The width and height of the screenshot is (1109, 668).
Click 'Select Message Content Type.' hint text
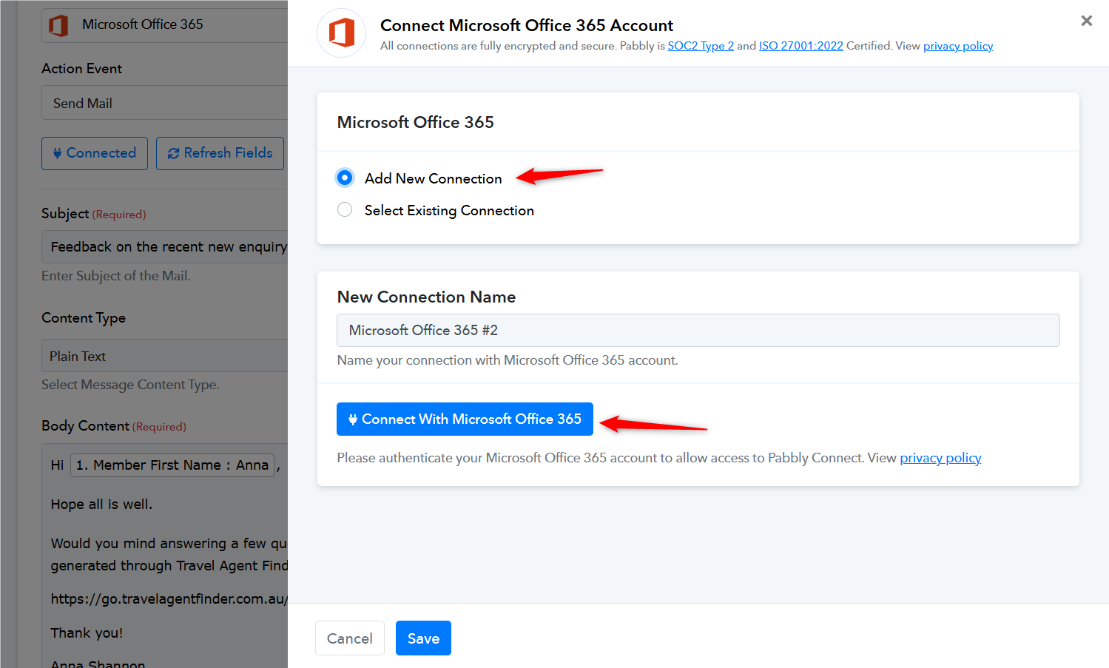click(x=130, y=385)
